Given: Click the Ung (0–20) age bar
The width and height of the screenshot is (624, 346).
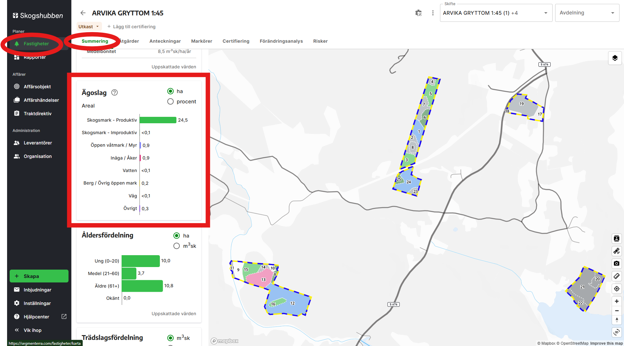Looking at the screenshot, I should pos(141,261).
